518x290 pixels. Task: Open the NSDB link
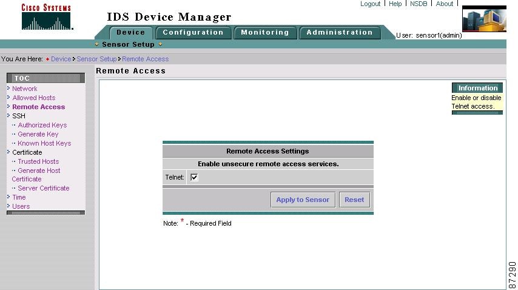(419, 4)
